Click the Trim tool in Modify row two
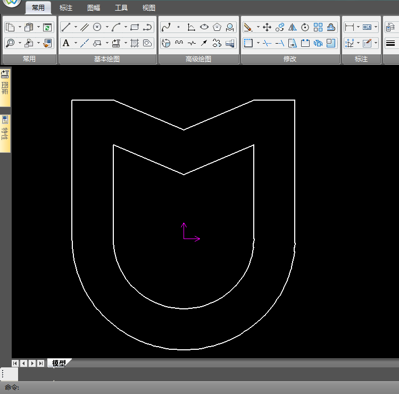The width and height of the screenshot is (399, 394). click(x=267, y=43)
